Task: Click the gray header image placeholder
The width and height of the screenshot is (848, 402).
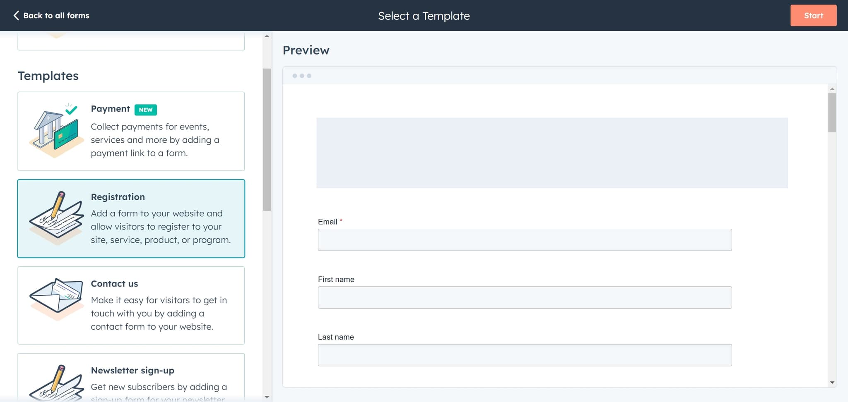Action: click(552, 153)
